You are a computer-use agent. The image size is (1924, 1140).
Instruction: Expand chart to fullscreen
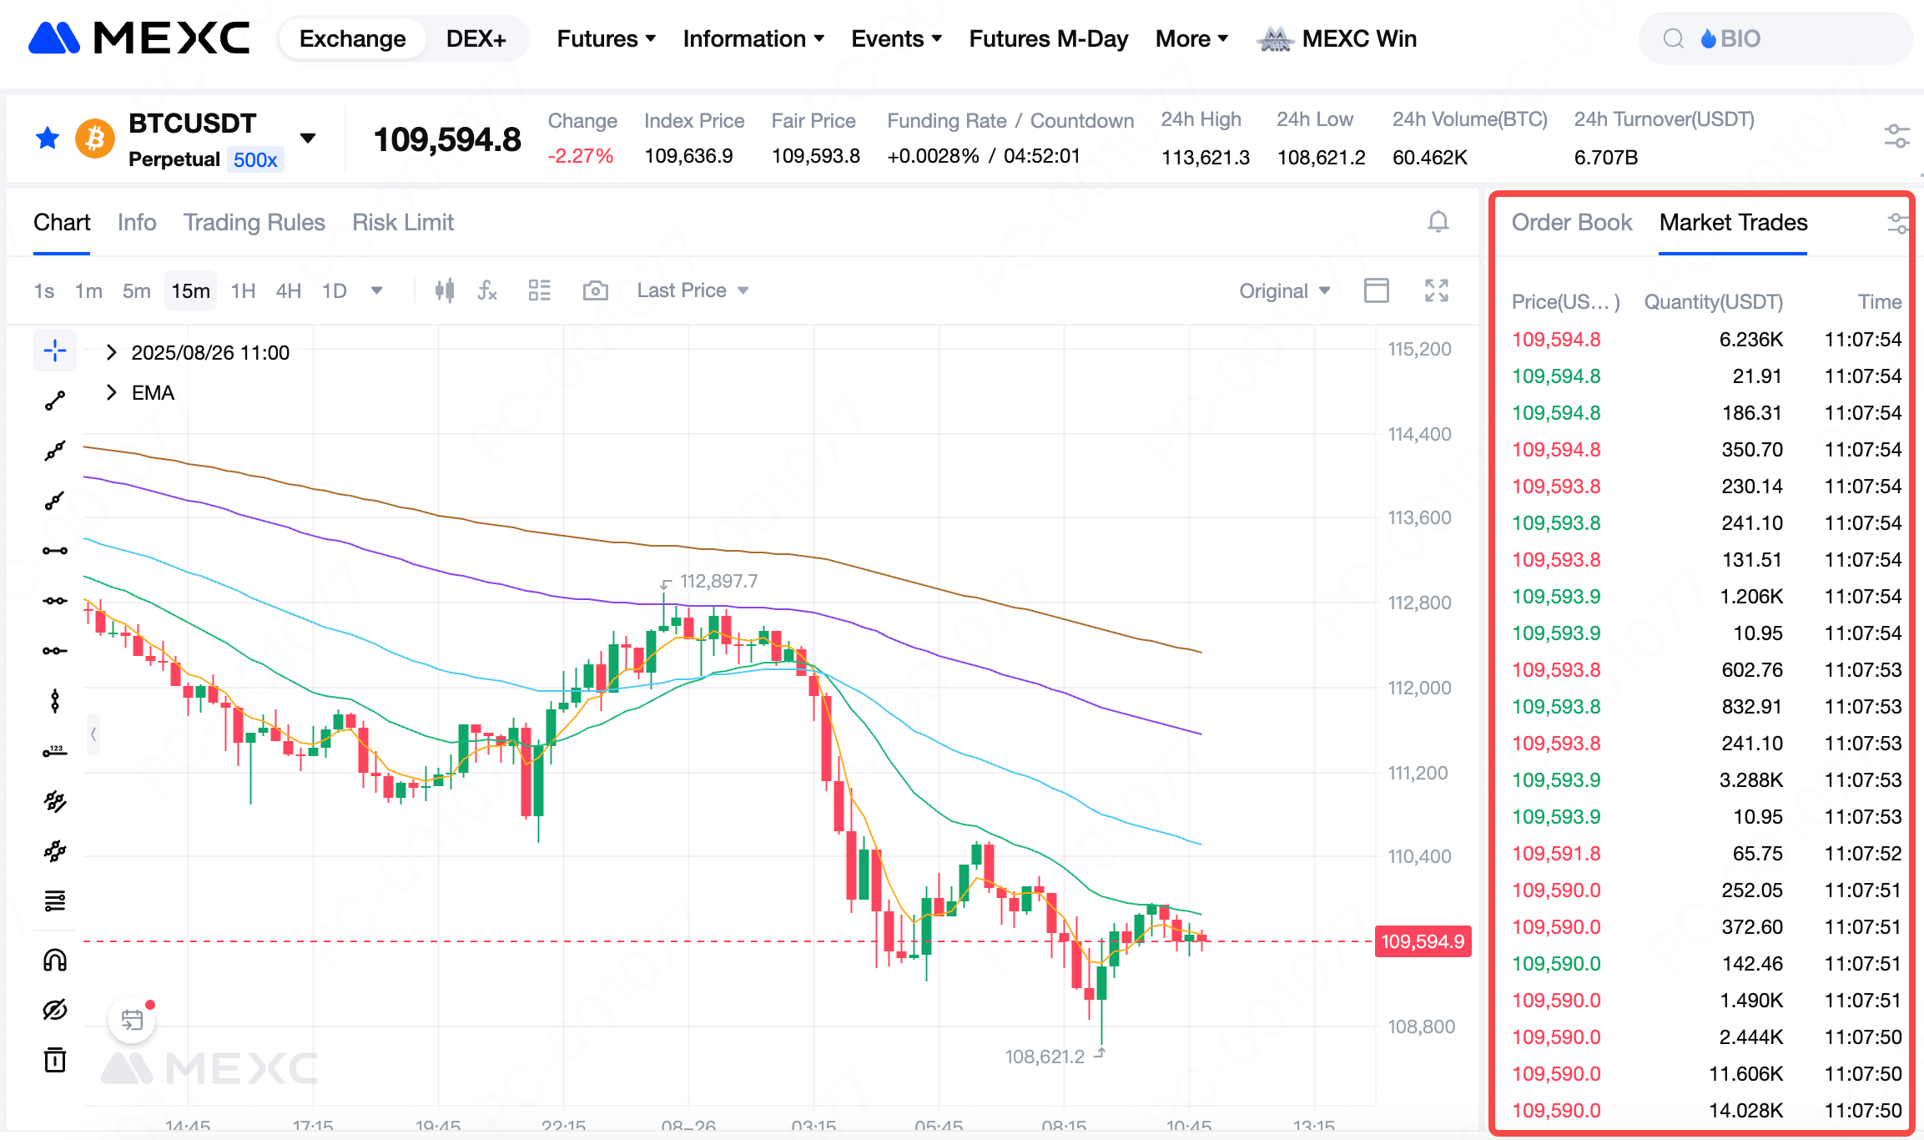tap(1436, 290)
